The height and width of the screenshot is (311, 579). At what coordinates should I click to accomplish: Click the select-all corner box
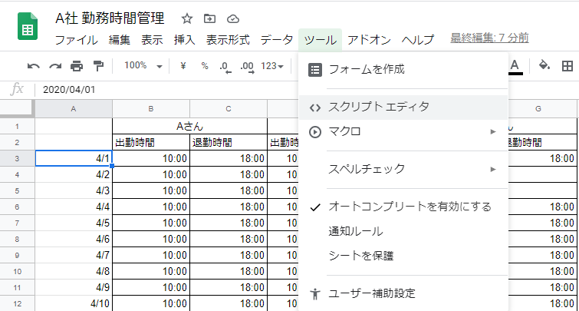[18, 108]
